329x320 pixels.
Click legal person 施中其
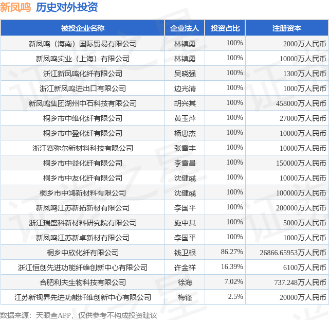pos(185,223)
